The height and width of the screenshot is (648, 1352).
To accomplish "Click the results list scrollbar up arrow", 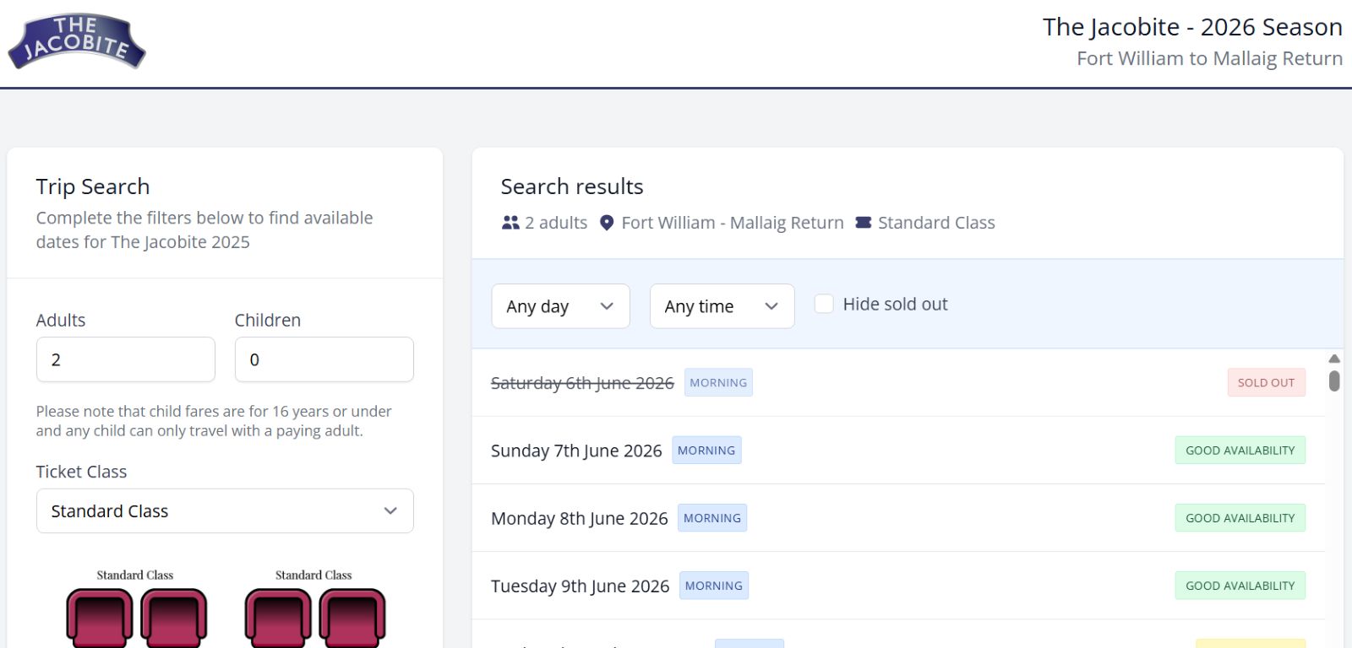I will click(1334, 359).
